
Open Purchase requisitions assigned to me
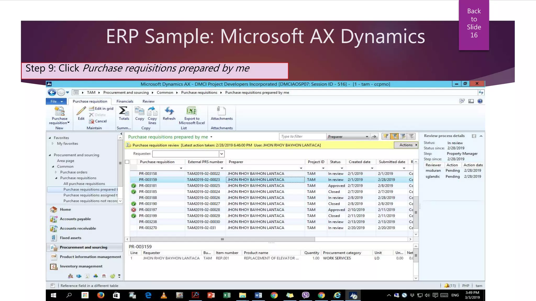[x=90, y=195]
